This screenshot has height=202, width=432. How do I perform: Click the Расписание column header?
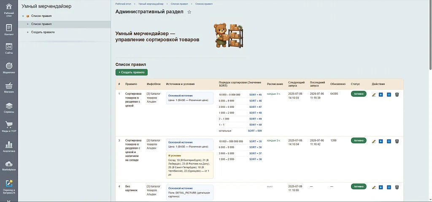275,84
